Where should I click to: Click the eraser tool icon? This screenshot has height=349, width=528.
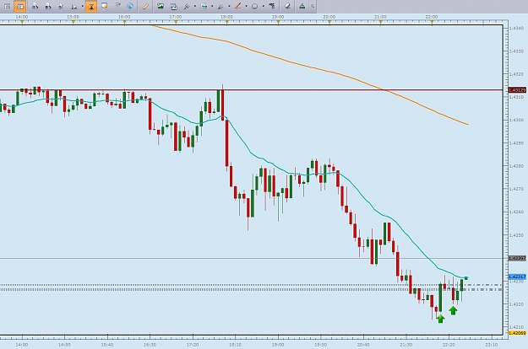[287, 6]
